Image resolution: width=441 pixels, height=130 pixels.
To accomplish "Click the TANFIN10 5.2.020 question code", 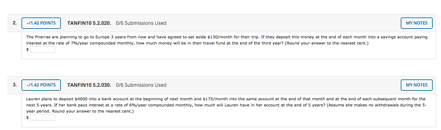I will [89, 23].
